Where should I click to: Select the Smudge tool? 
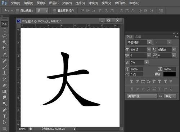4,97
